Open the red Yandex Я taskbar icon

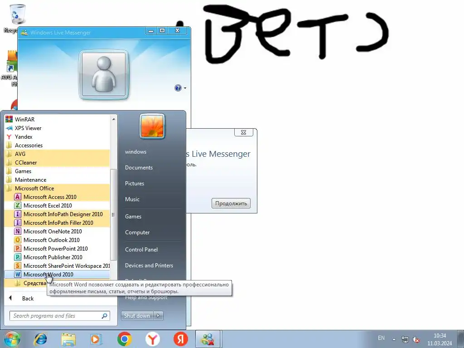coord(180,339)
